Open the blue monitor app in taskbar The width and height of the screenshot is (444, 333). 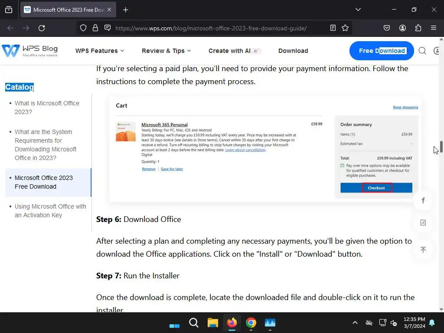(x=270, y=323)
